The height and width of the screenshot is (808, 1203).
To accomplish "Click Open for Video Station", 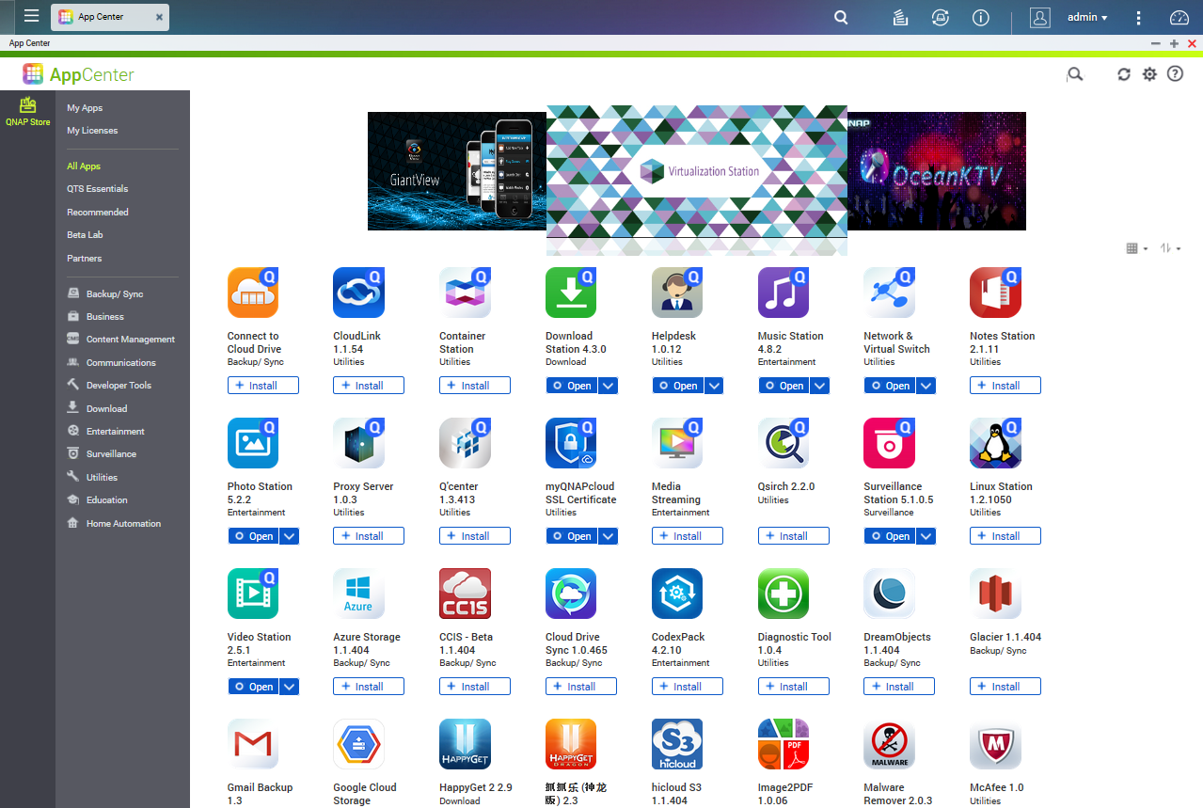I will coord(254,687).
